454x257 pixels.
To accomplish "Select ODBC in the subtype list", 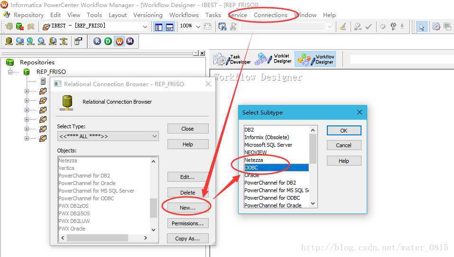I will (277, 168).
